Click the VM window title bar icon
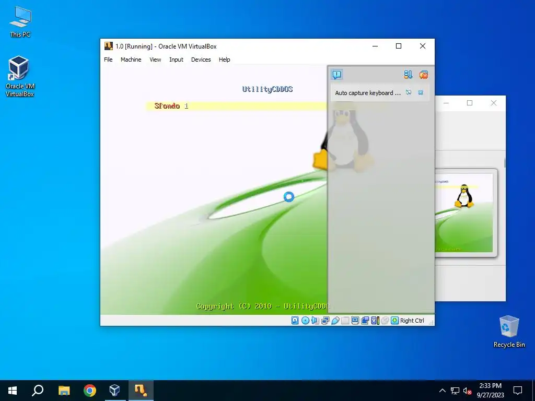 point(109,46)
